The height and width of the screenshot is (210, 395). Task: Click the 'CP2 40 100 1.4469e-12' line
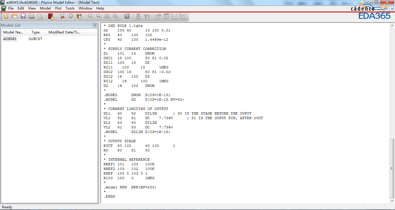[136, 40]
